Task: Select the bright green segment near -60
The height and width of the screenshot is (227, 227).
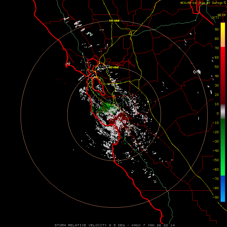Action: coord(223,169)
